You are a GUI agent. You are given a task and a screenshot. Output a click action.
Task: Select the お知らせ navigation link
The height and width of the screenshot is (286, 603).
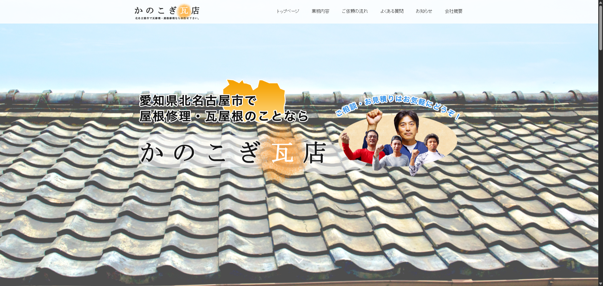(x=424, y=11)
